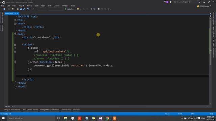The image size is (216, 121).
Task: Open the red app icon on taskbar
Action: click(x=80, y=118)
